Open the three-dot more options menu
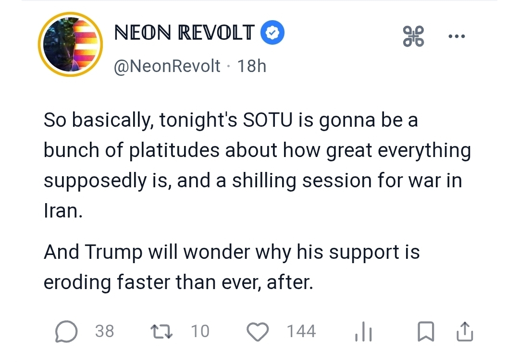 (x=456, y=36)
